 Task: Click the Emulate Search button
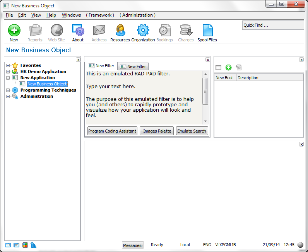[x=192, y=131]
